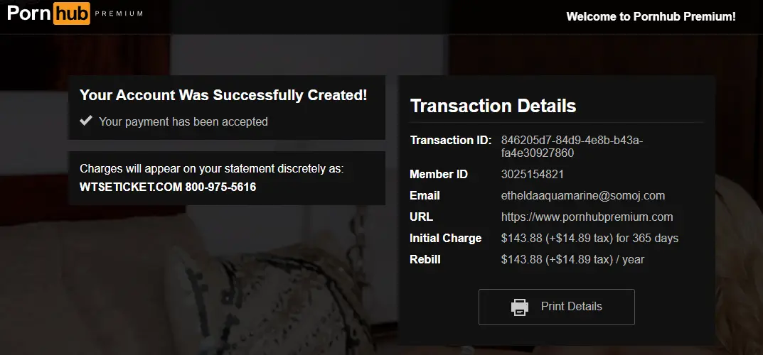Click the payment accepted checkmark icon
The width and height of the screenshot is (763, 355).
(x=86, y=121)
